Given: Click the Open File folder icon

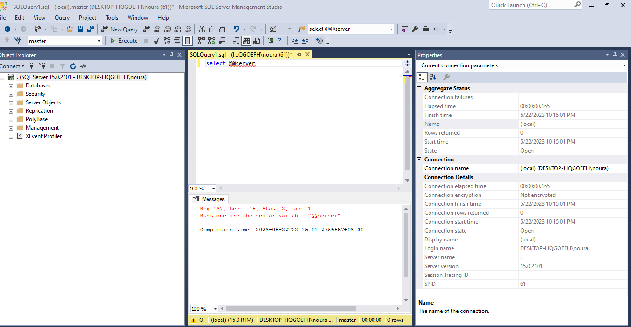Looking at the screenshot, I should pyautogui.click(x=70, y=29).
